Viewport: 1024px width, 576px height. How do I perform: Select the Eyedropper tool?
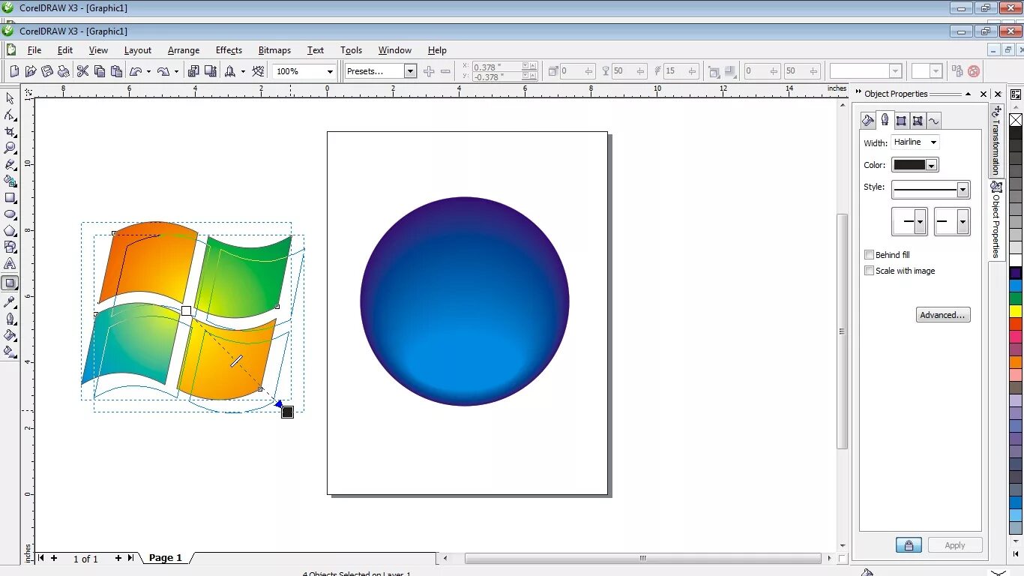(10, 302)
